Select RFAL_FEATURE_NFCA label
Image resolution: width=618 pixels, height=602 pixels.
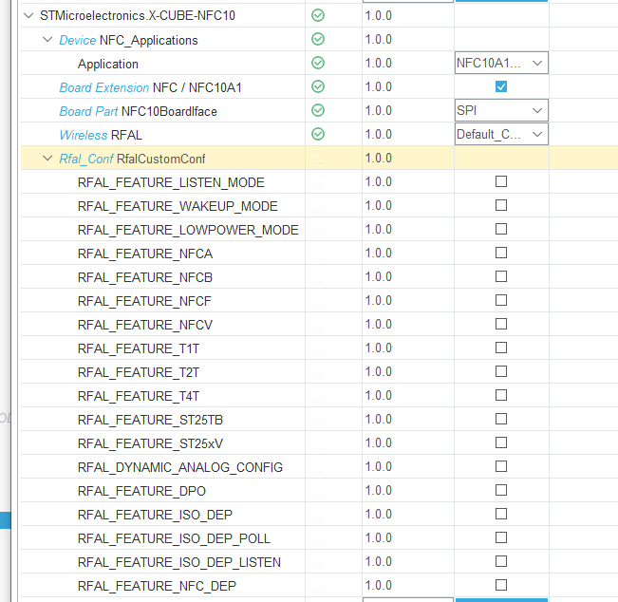tap(145, 254)
